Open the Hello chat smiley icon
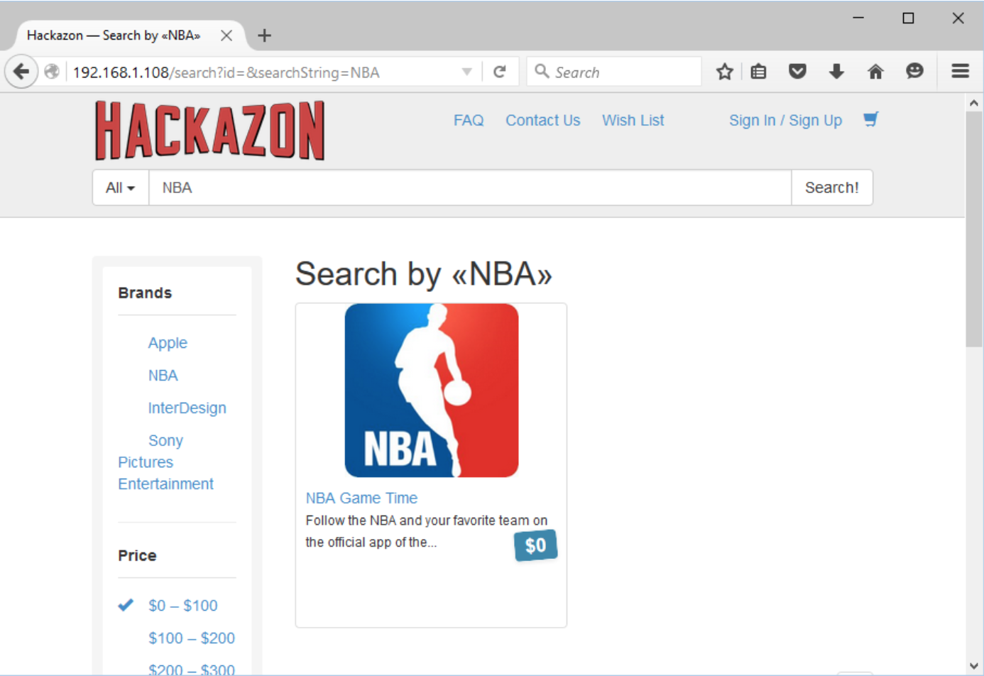984x676 pixels. pos(914,71)
